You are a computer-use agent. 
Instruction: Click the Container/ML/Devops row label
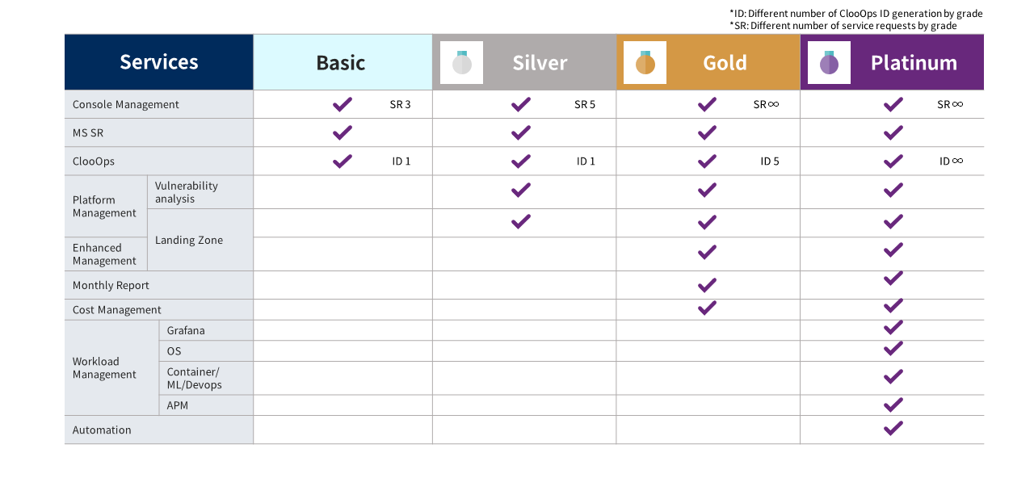tap(195, 378)
